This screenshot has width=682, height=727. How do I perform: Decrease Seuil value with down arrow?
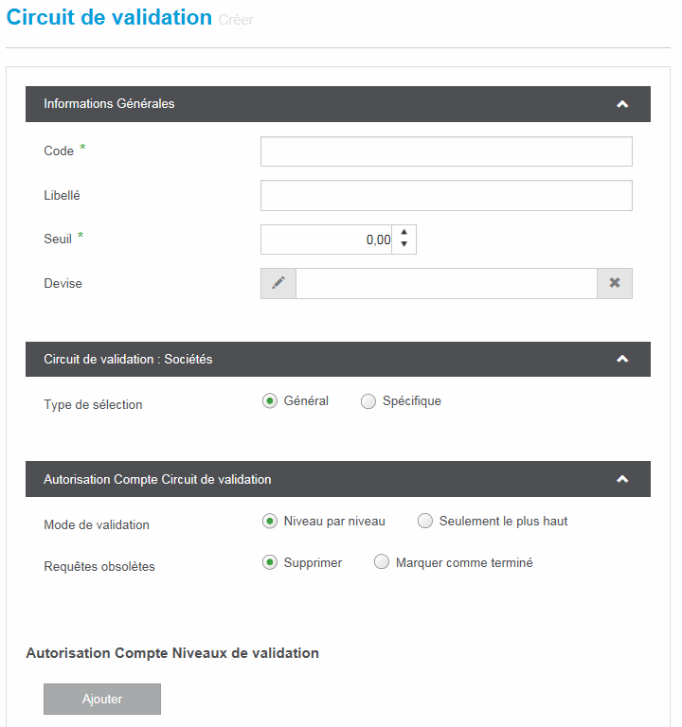404,245
